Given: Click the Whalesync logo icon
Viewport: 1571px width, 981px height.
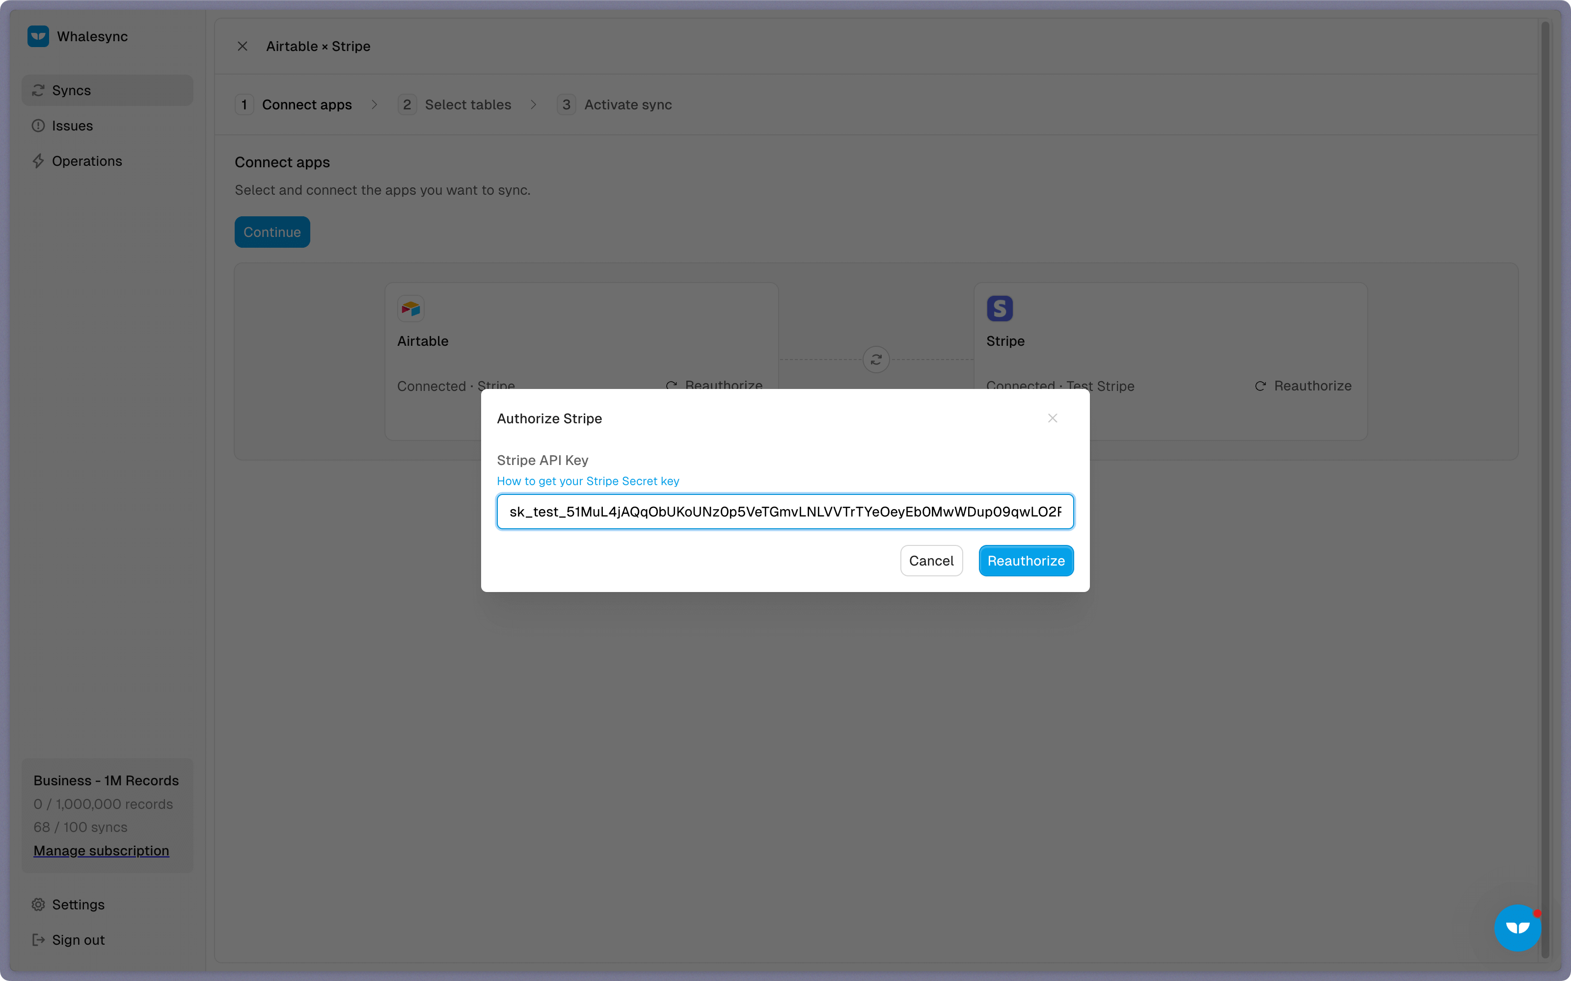Looking at the screenshot, I should point(38,36).
